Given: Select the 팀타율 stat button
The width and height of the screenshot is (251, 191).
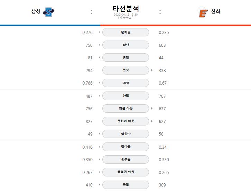Looking at the screenshot, I should pyautogui.click(x=125, y=32).
